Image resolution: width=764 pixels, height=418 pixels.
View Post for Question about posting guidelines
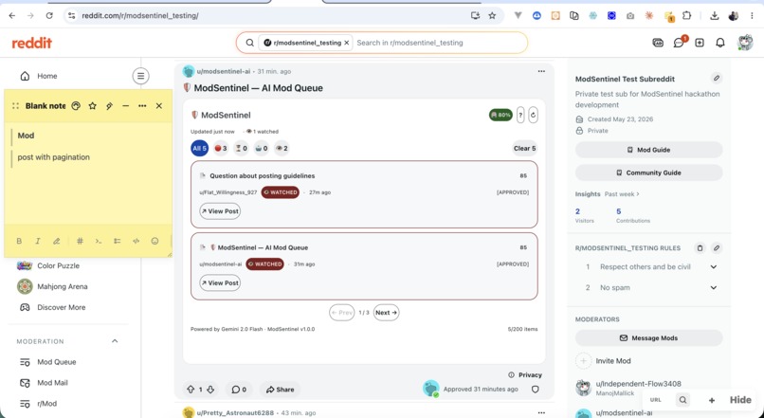(220, 211)
